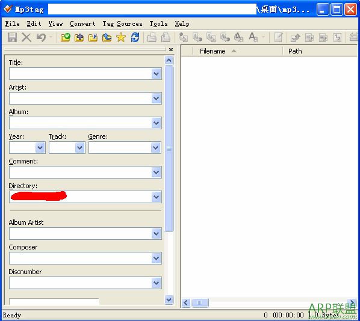
Task: Sort the list by Filename column header
Action: coord(237,51)
